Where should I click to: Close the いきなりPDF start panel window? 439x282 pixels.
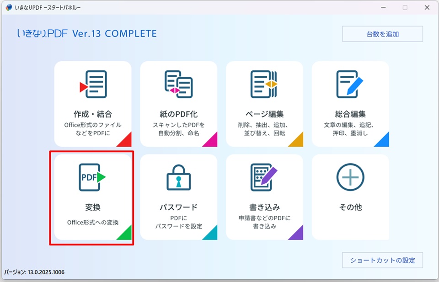(426, 7)
